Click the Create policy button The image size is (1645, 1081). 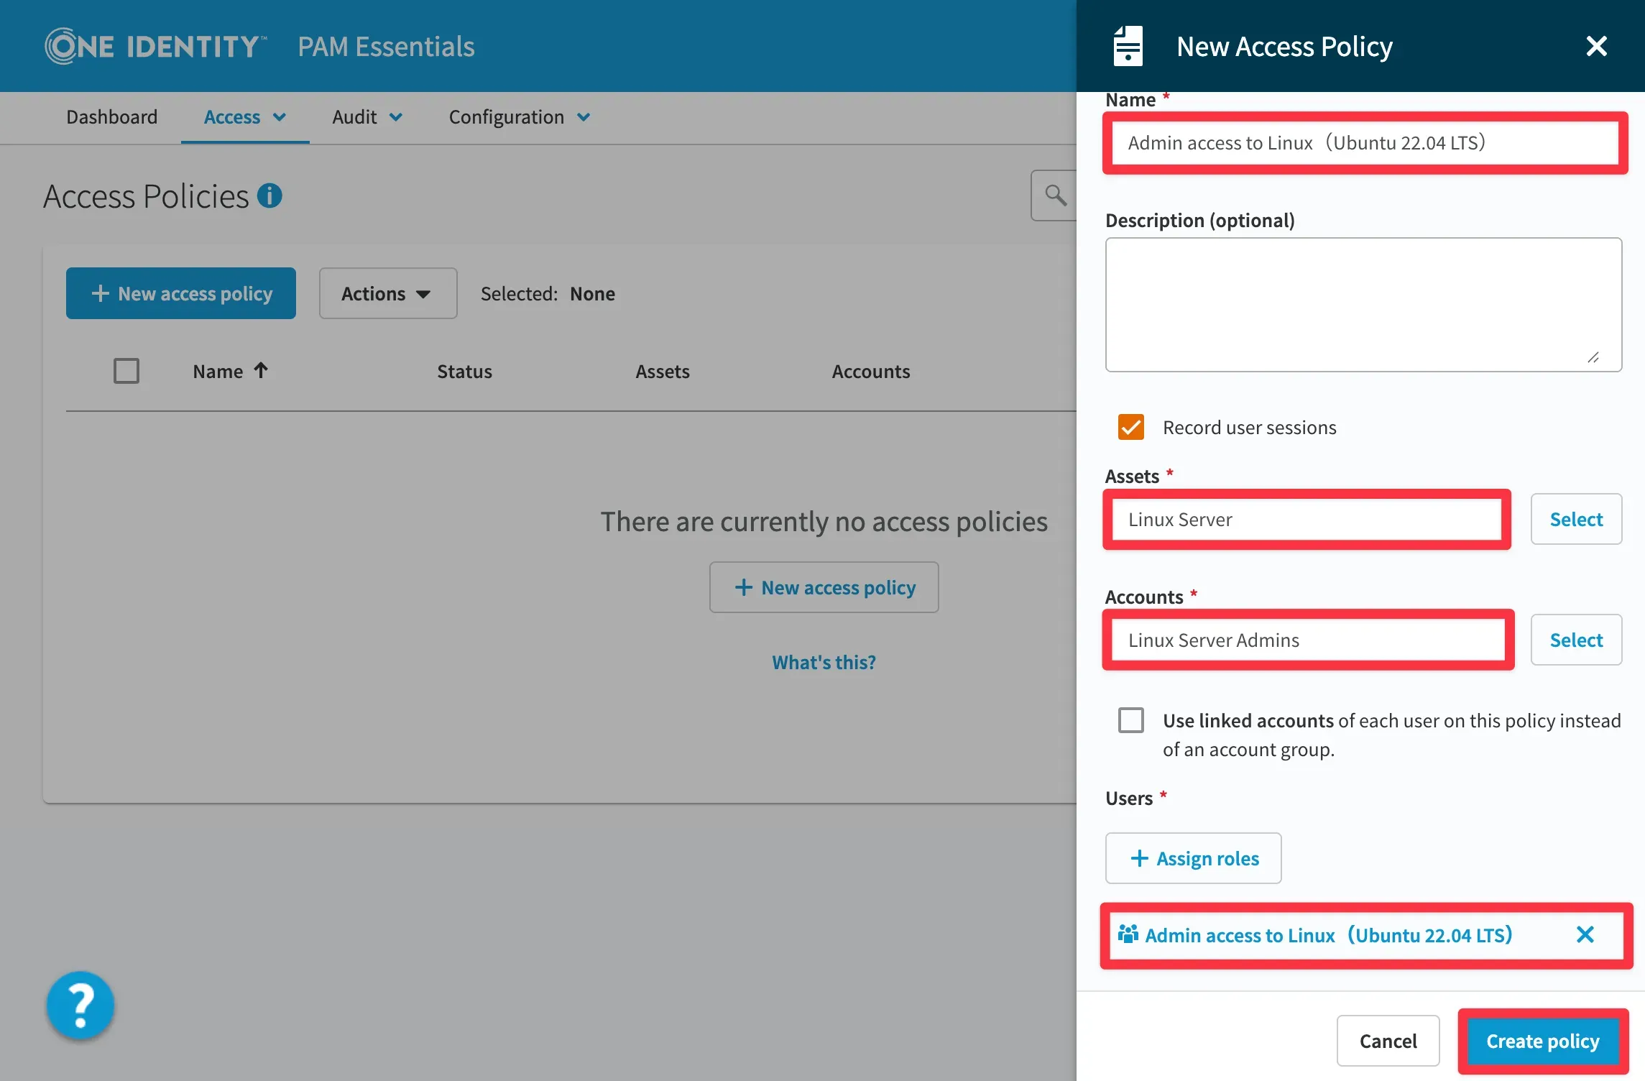[1542, 1041]
